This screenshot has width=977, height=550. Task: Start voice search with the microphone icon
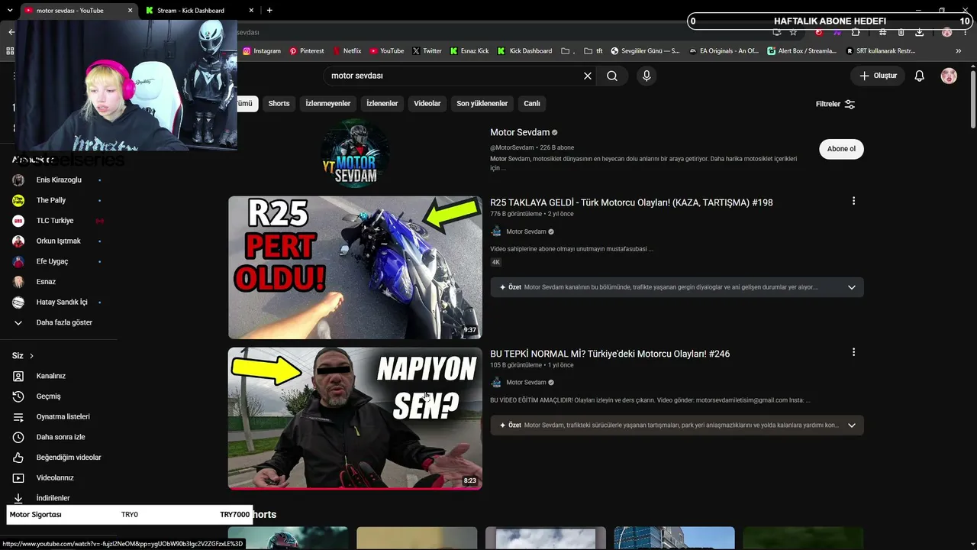(x=646, y=76)
